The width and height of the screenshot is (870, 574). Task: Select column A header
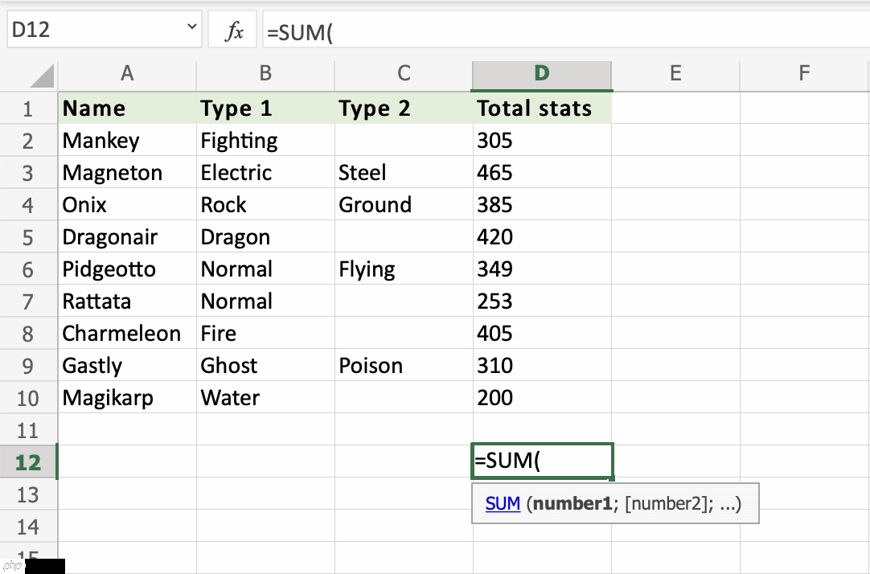[127, 74]
